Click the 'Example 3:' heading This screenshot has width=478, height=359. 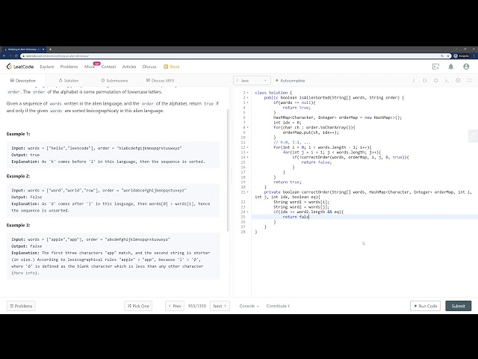18,225
